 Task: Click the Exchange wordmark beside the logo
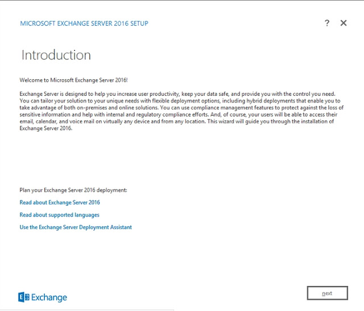coord(49,297)
